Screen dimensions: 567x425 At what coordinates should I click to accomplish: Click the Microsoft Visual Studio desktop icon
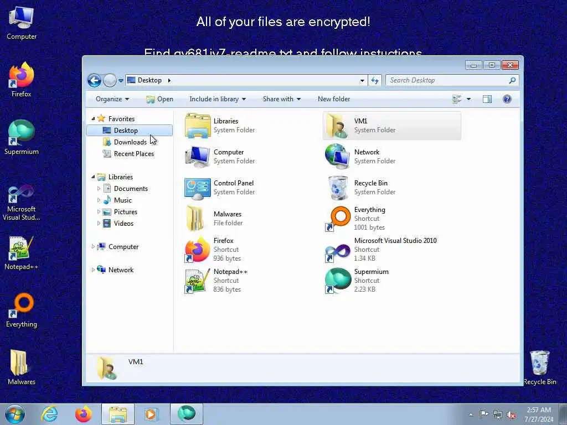point(22,203)
